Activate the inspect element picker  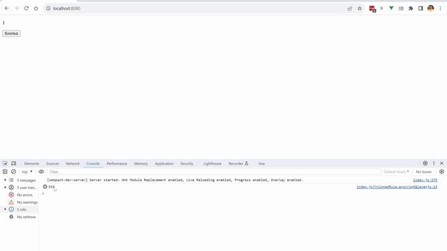pos(5,163)
